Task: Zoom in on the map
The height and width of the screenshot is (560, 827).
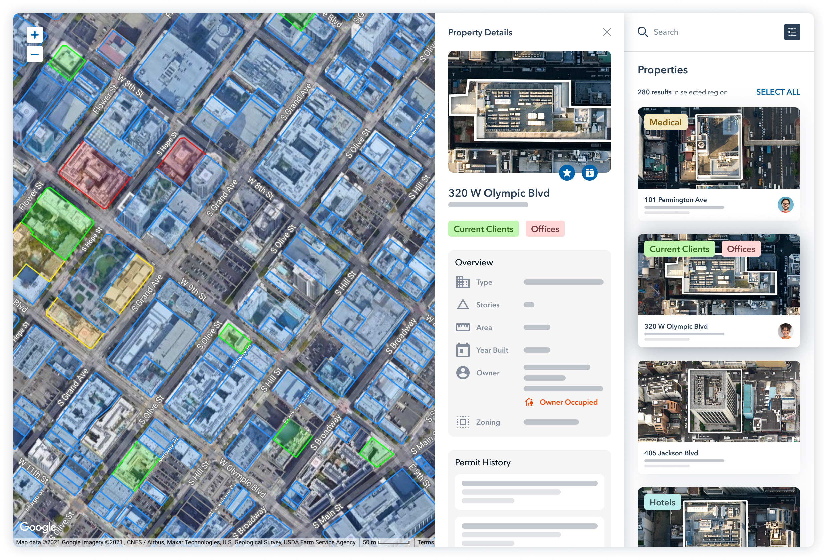Action: click(x=35, y=35)
